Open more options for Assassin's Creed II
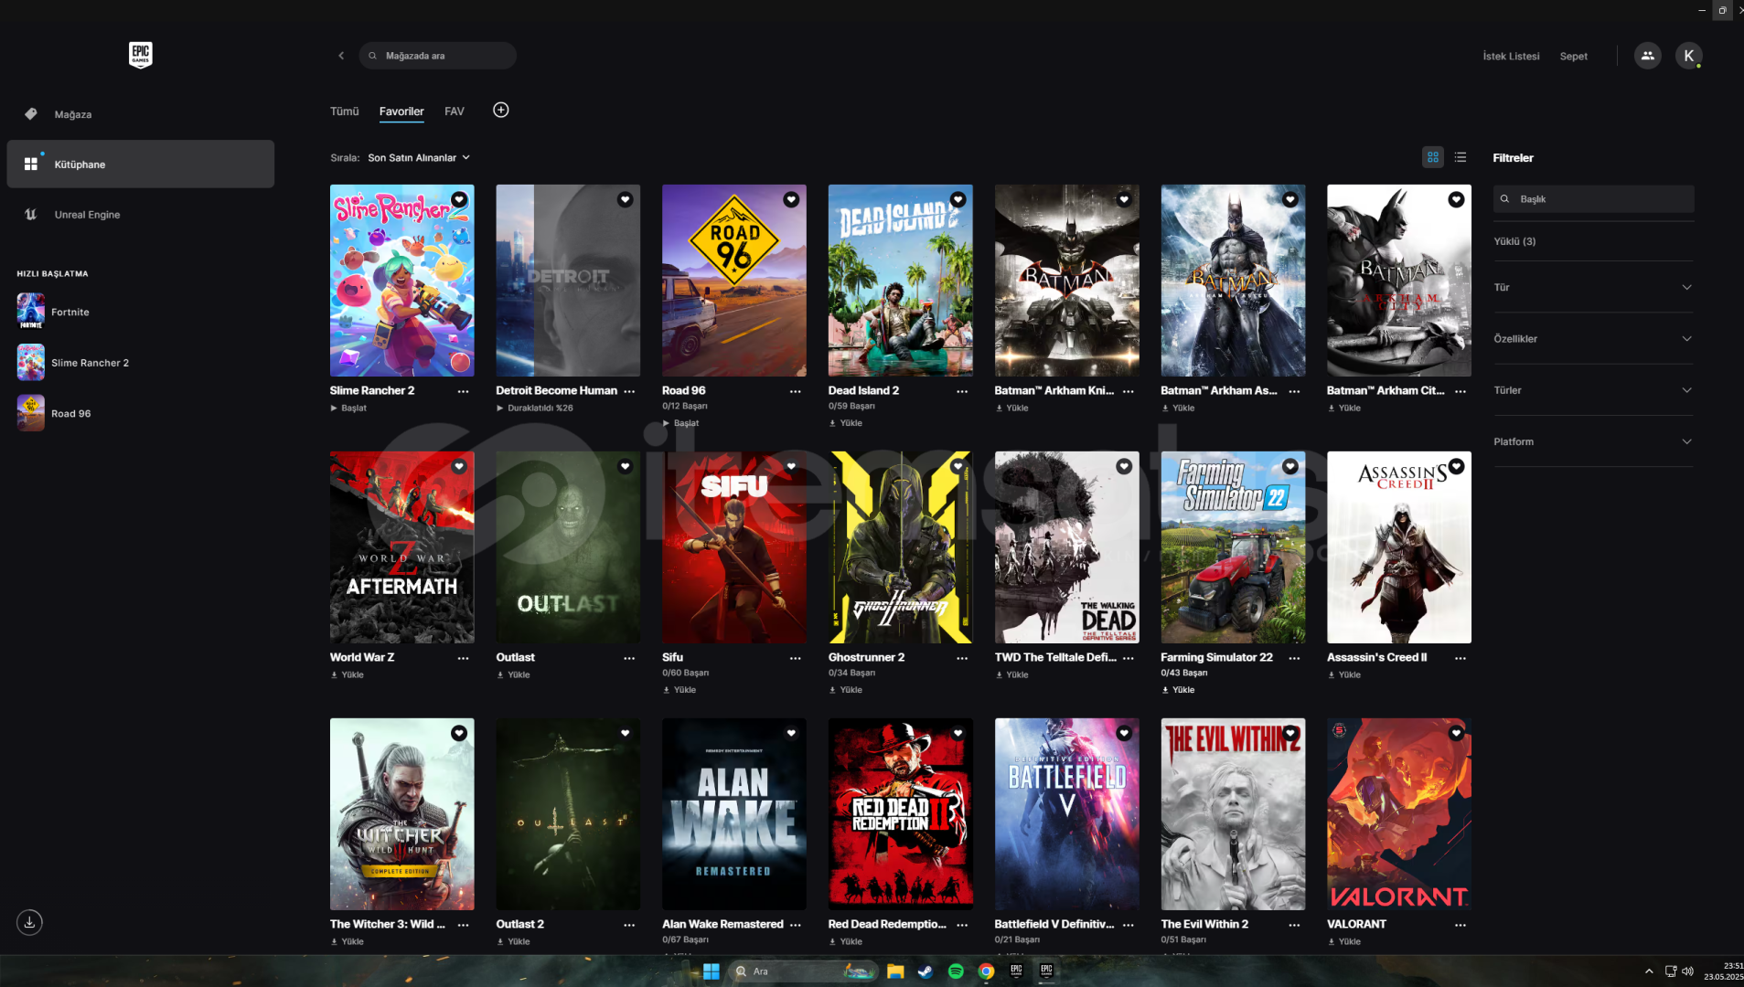Screen dimensions: 1744x987 pyautogui.click(x=1460, y=658)
